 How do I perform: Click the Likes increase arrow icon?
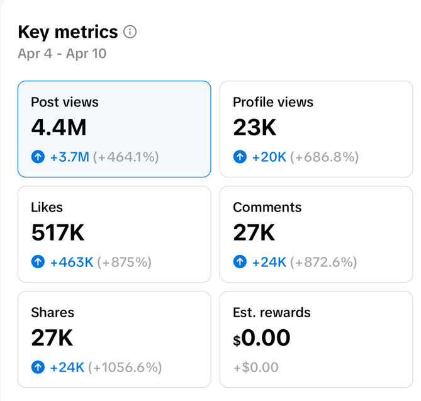[38, 262]
